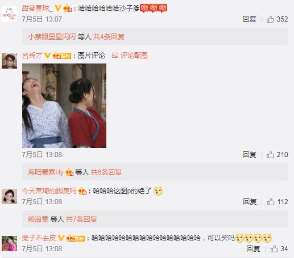Open avatar of 今天常琦的脚臭吗

pos(9,196)
